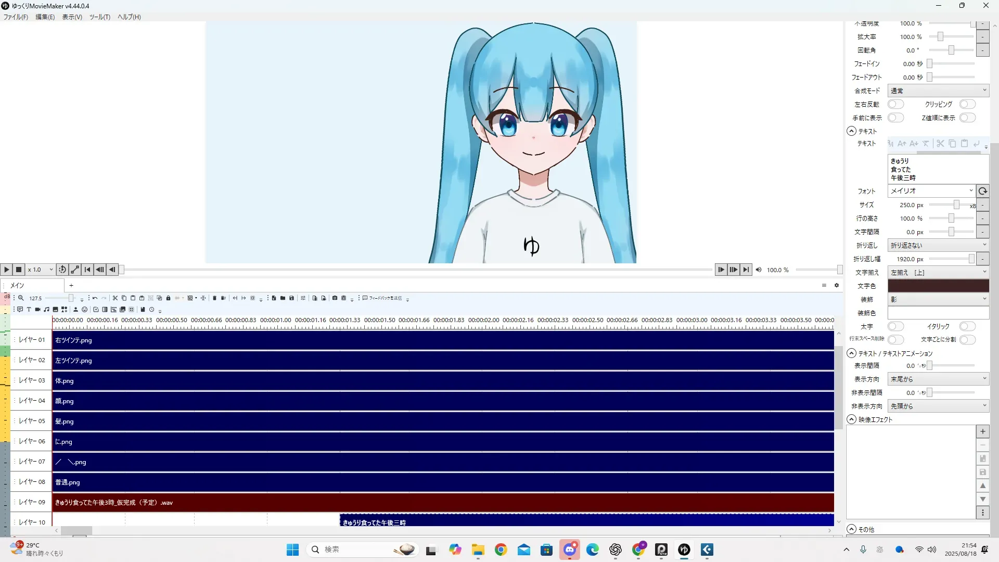Open the 合成モード dropdown
999x562 pixels.
pos(938,91)
